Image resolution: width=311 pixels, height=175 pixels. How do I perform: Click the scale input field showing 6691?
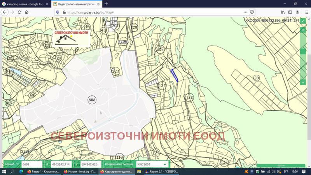(x=31, y=164)
